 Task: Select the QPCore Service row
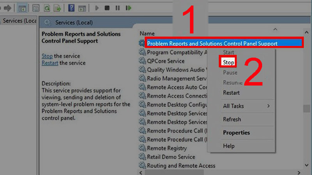(x=165, y=61)
